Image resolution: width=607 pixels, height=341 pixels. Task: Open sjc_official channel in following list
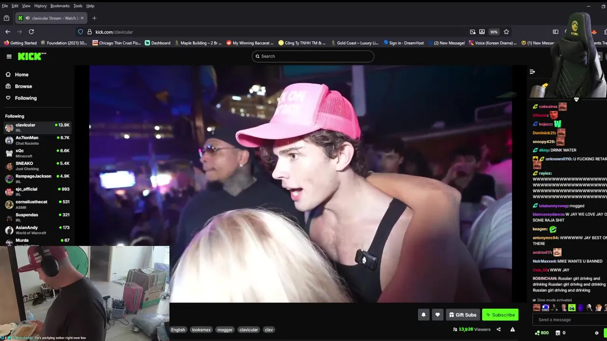37,191
